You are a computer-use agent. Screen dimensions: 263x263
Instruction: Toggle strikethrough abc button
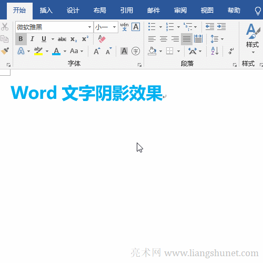click(62, 39)
